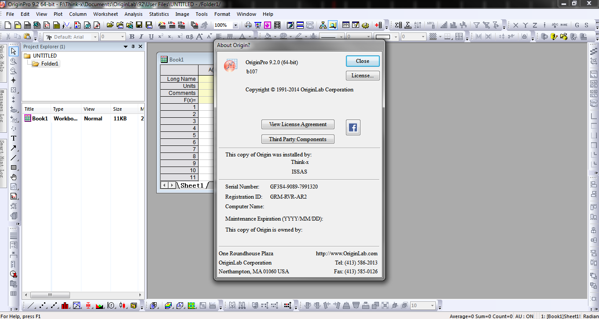Select the Arrow drawing tool
Viewport: 599px width, 319px height.
14,148
